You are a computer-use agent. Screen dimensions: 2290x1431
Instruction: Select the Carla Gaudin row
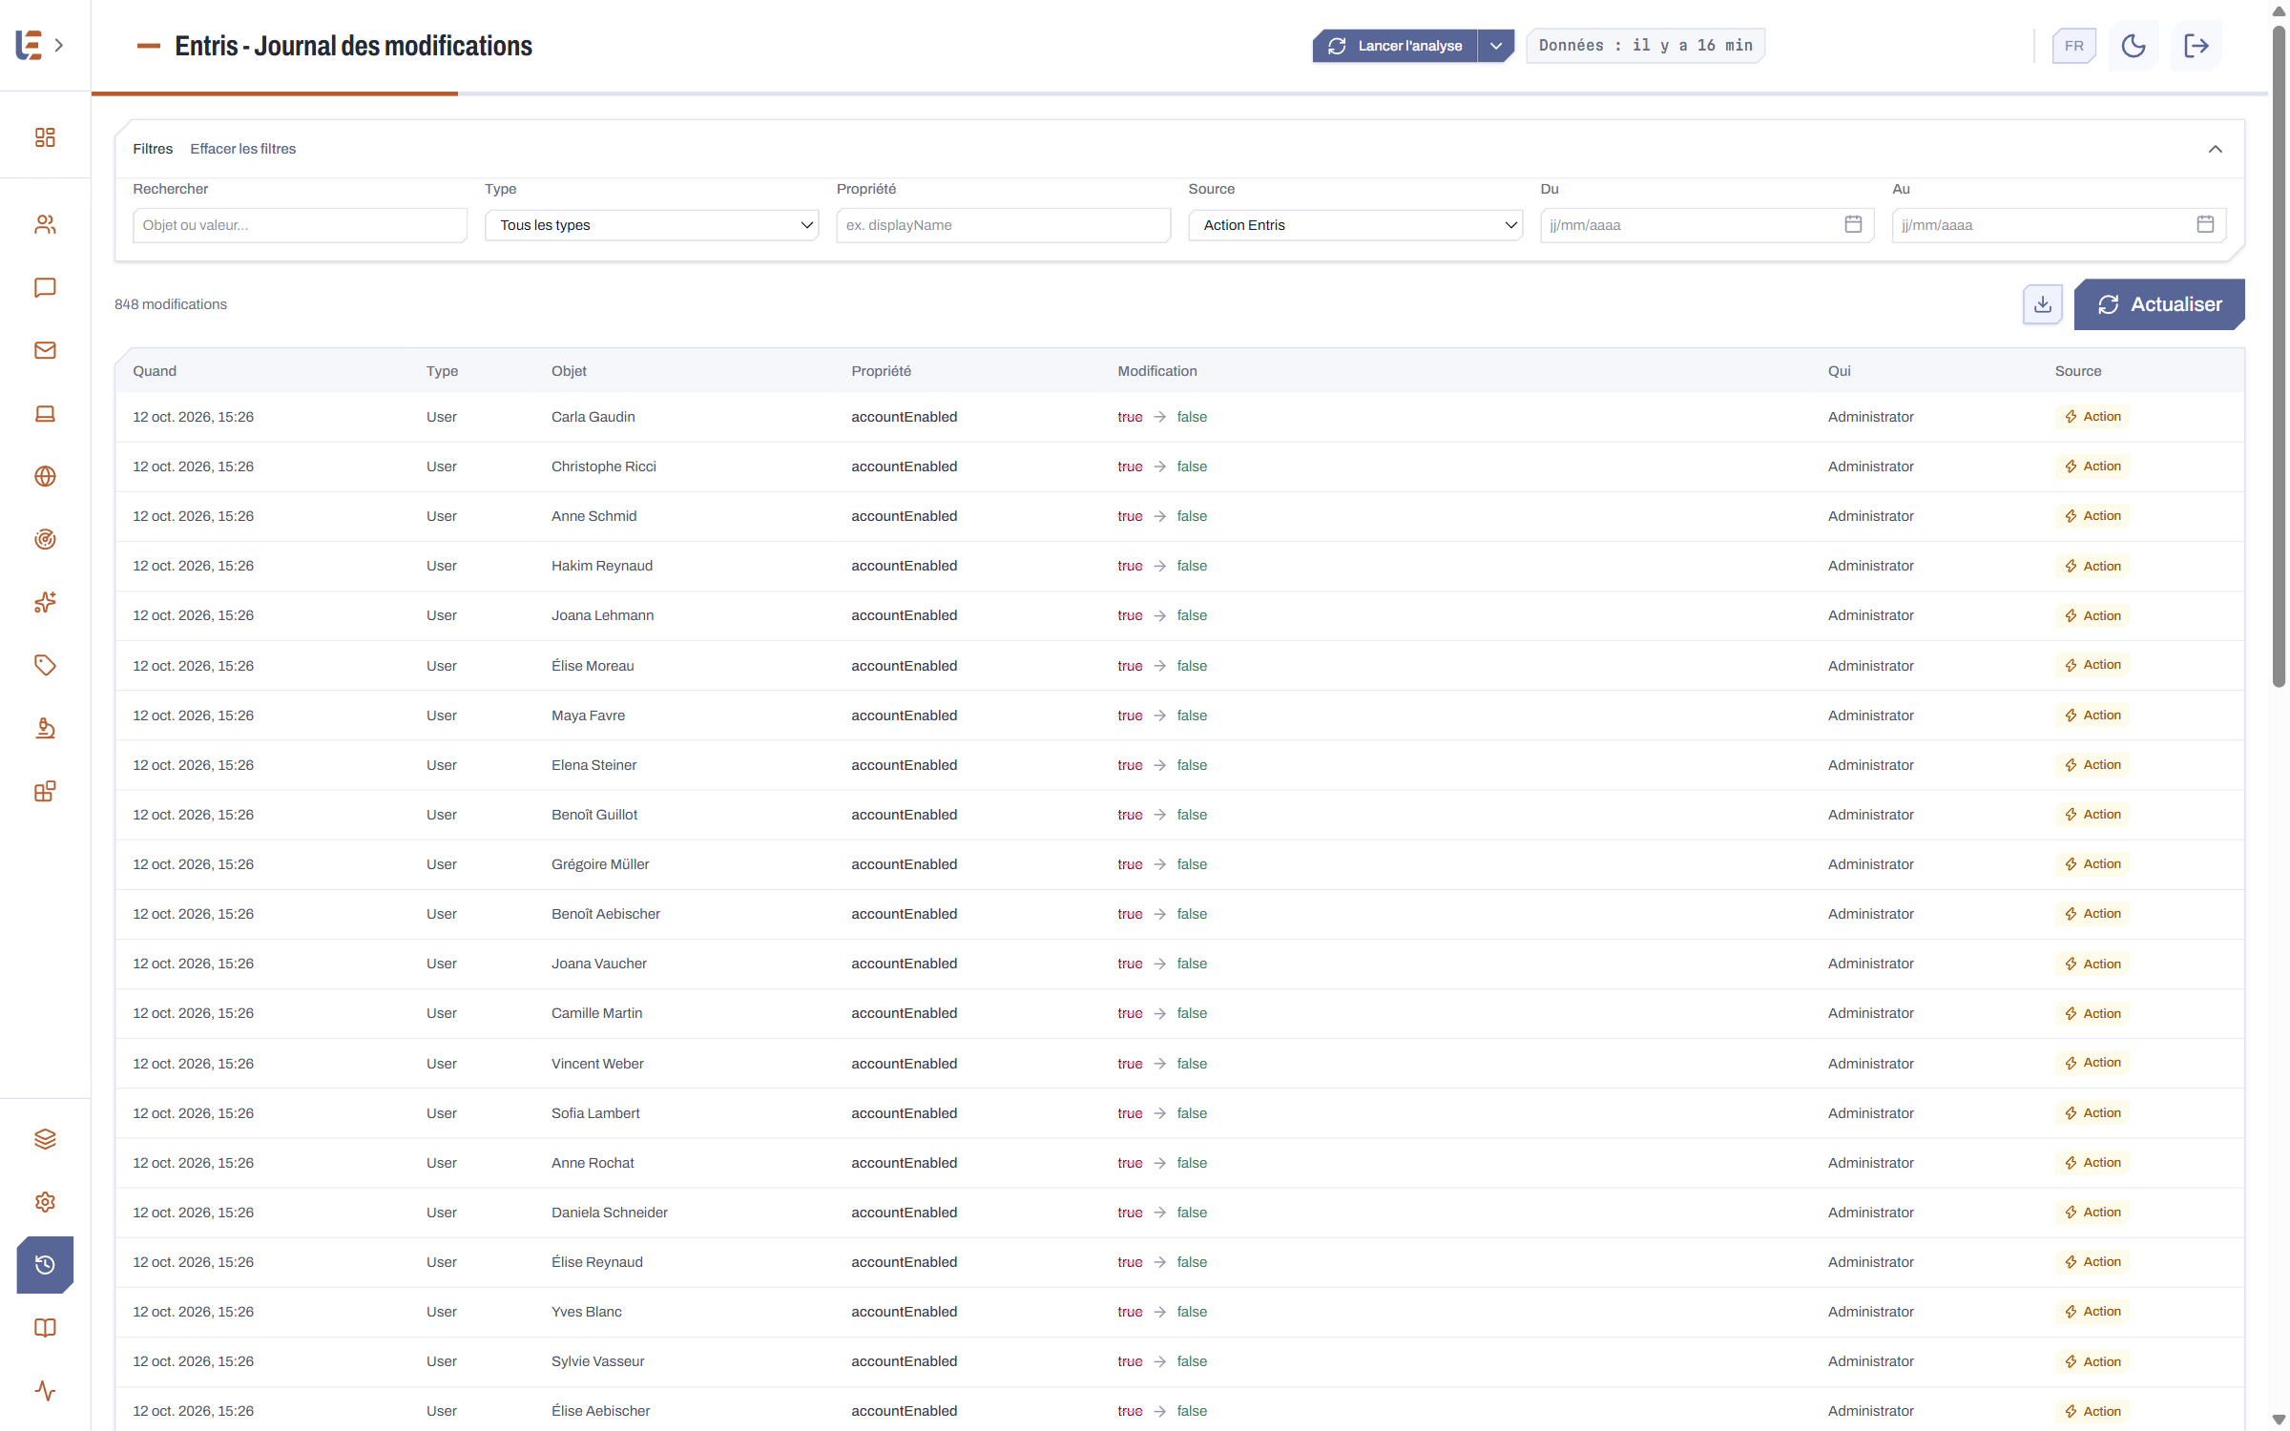tap(1179, 417)
